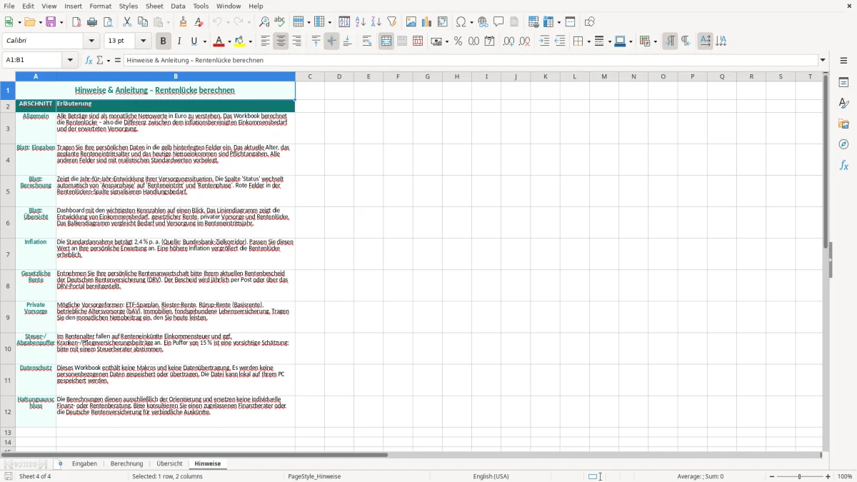
Task: Apply the red font color swatch
Action: coord(220,41)
